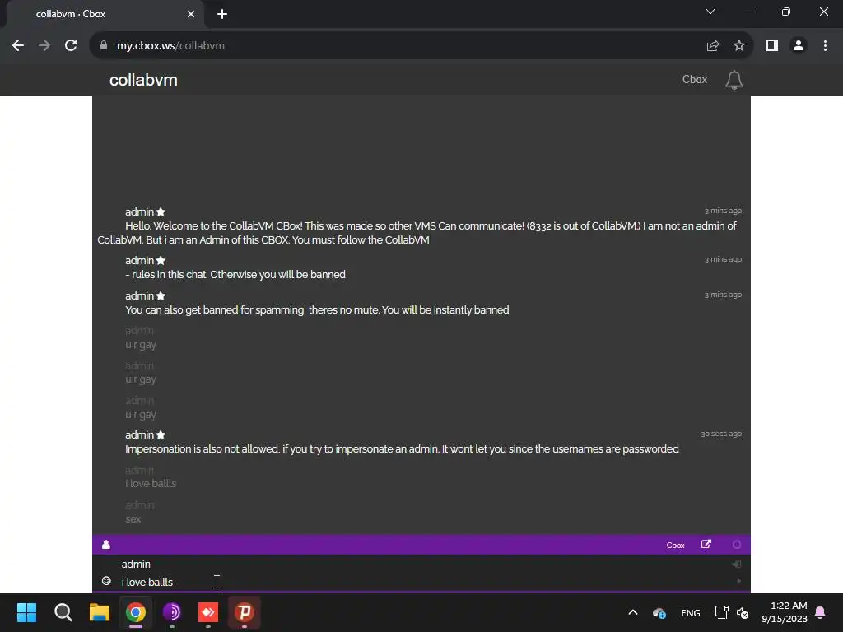Open the tab search chevron
Image resolution: width=843 pixels, height=632 pixels.
pos(710,12)
